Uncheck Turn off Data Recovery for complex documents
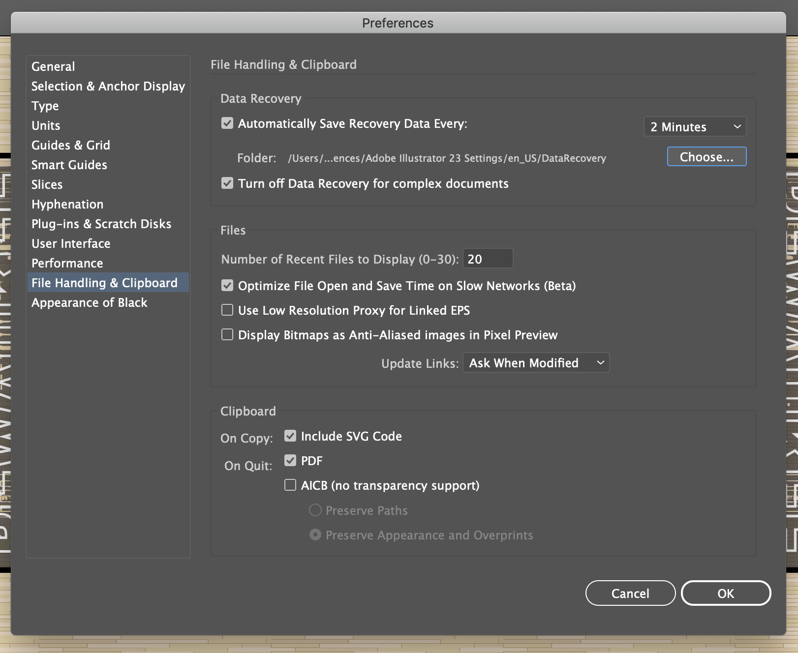This screenshot has height=653, width=798. 227,183
